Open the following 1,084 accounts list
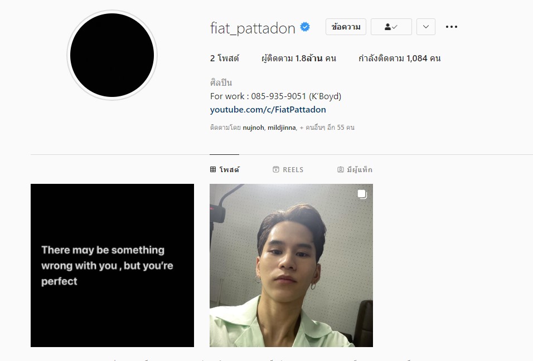This screenshot has height=361, width=533. [400, 58]
